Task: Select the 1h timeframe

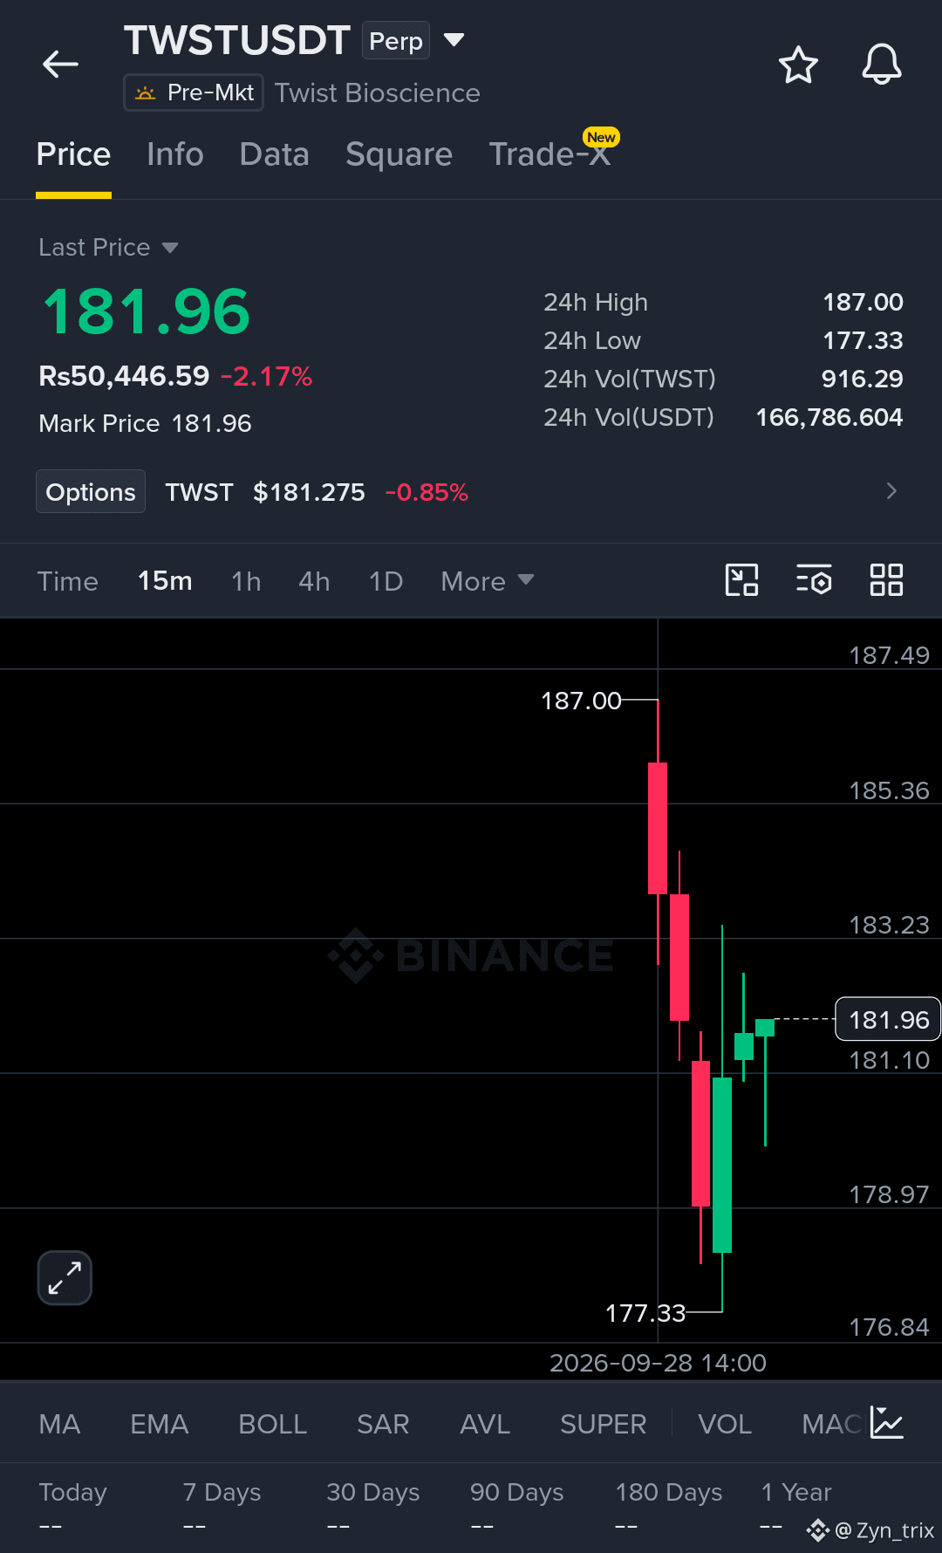Action: (246, 581)
